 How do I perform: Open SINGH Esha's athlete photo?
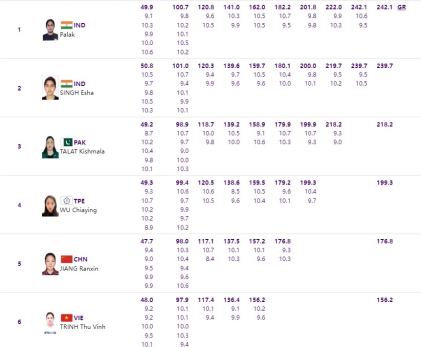pos(50,88)
